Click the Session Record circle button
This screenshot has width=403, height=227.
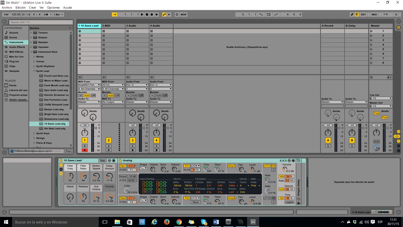click(177, 15)
